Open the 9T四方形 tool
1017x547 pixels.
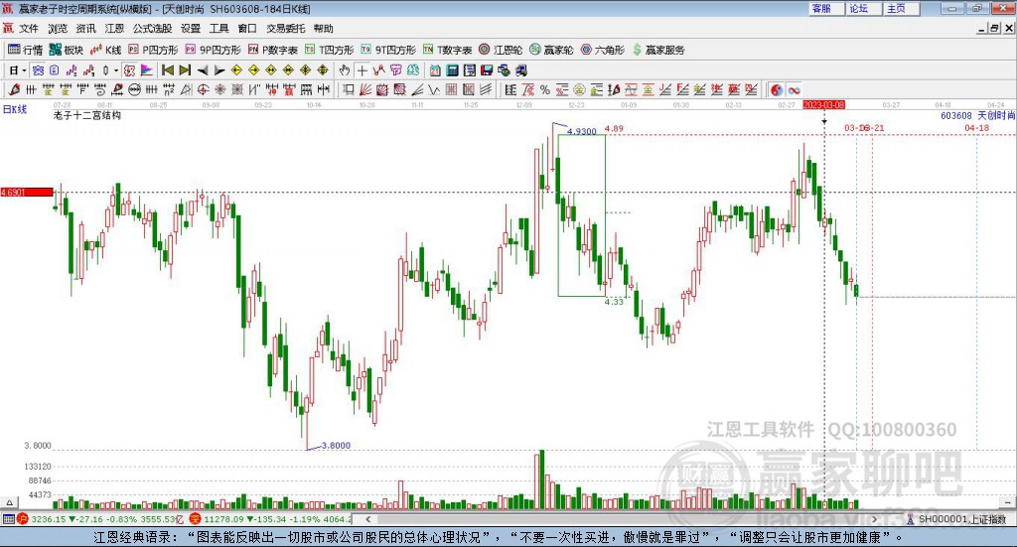[388, 50]
